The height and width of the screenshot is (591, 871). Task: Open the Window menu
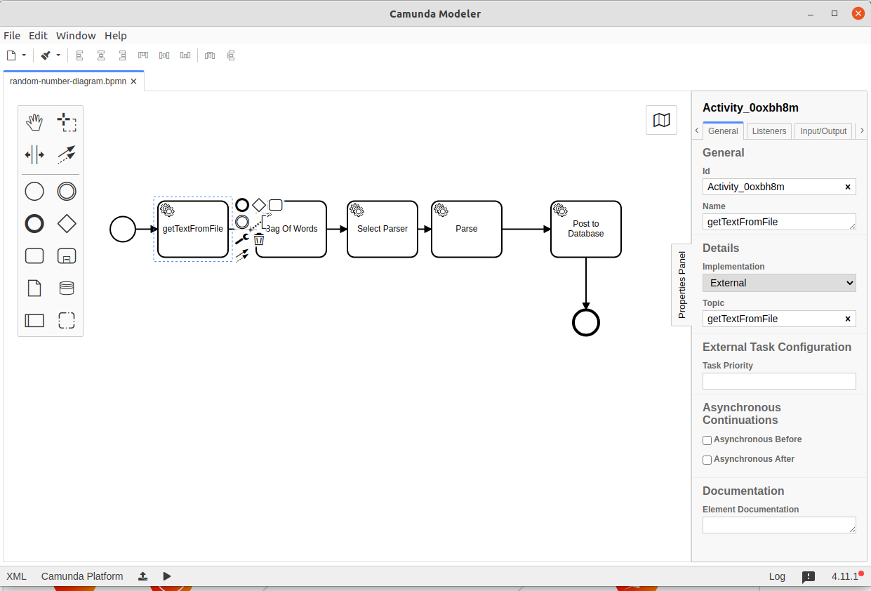76,36
